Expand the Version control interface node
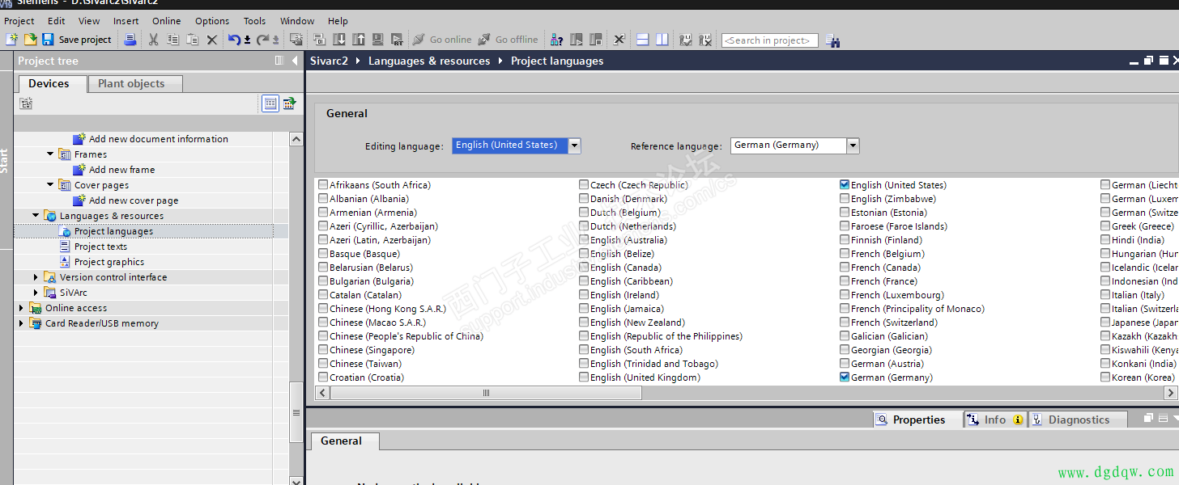 tap(36, 277)
